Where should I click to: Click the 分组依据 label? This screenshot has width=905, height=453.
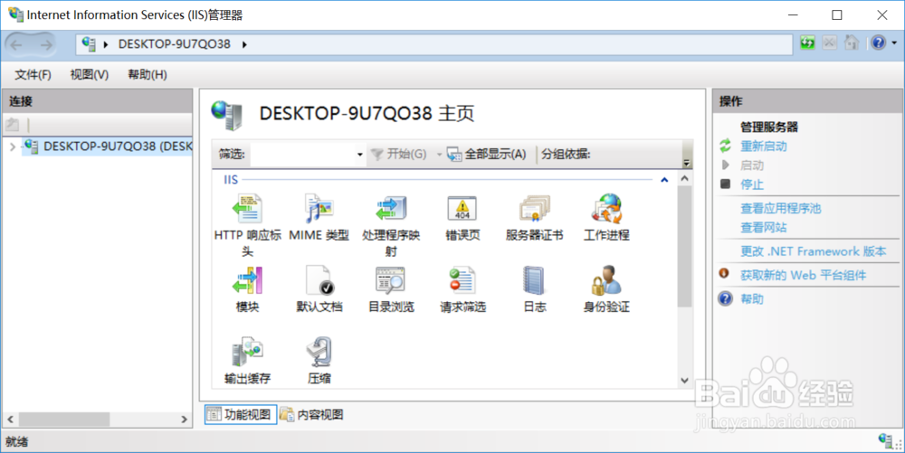566,154
